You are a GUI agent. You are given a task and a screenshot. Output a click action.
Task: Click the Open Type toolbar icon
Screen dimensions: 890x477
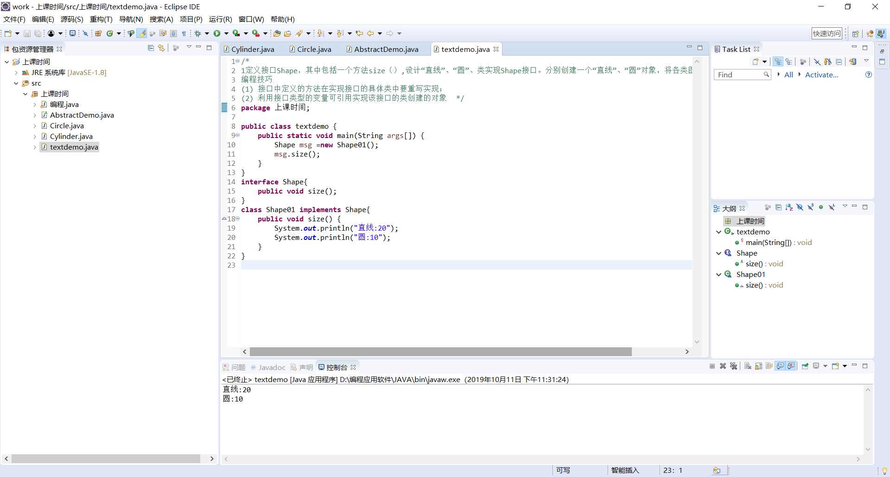pos(277,33)
